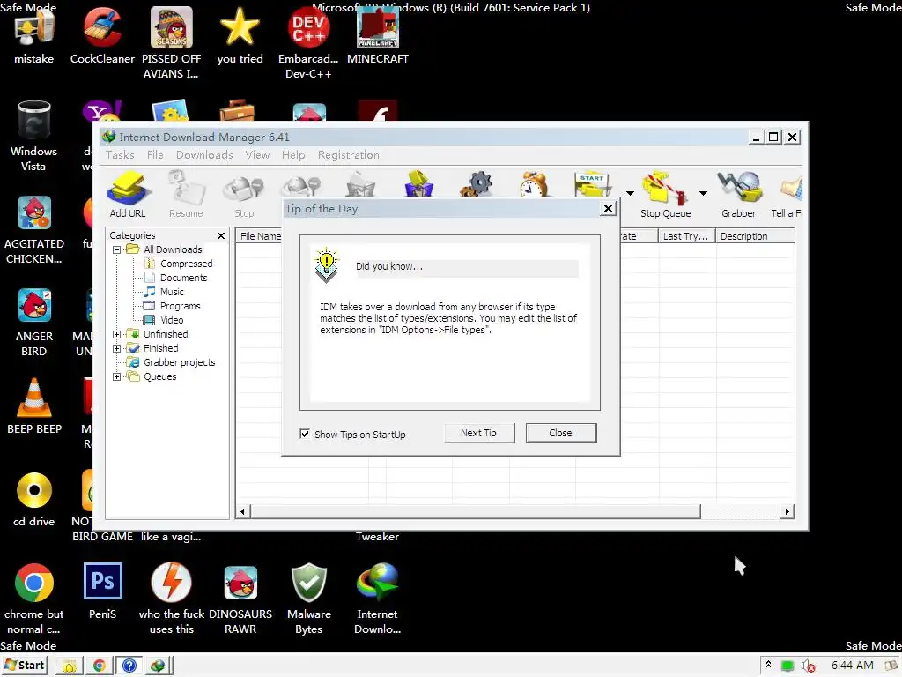Toggle Show Tips on StartUp checkbox

pos(305,434)
